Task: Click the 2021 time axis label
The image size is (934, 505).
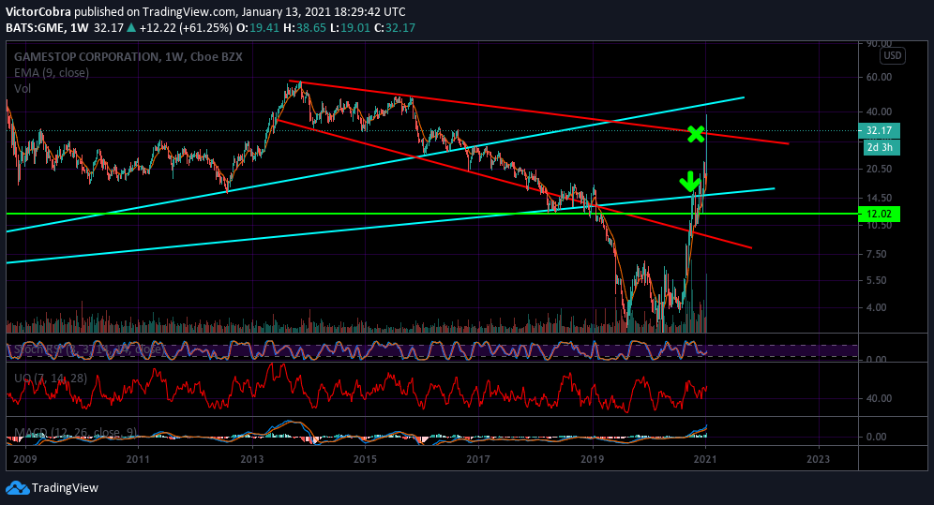Action: click(705, 458)
